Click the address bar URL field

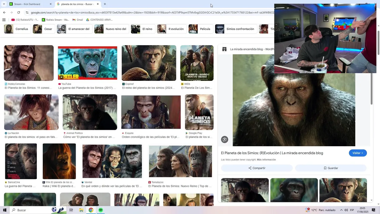[x=151, y=12]
